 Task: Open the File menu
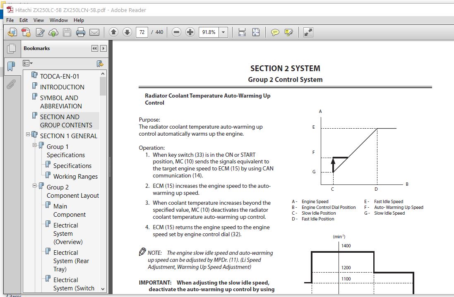[10, 20]
